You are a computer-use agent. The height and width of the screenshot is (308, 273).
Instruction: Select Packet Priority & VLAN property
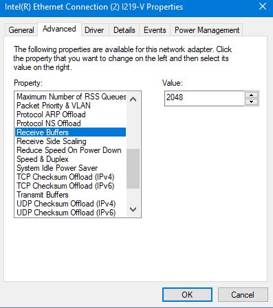71,106
